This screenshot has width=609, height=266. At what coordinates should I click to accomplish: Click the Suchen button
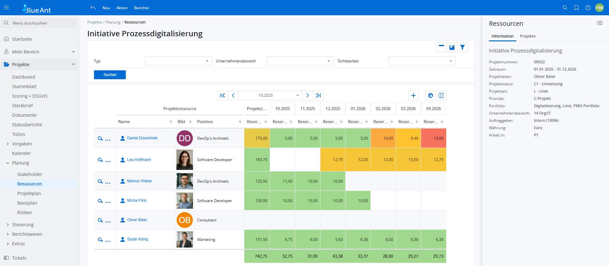point(110,75)
